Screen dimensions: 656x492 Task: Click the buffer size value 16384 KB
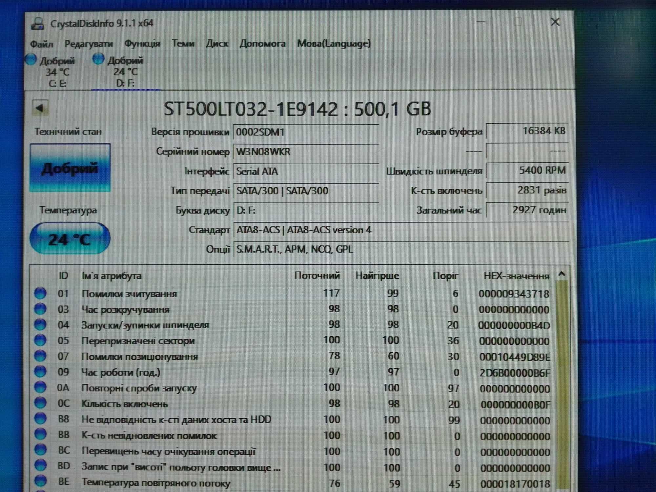(527, 131)
